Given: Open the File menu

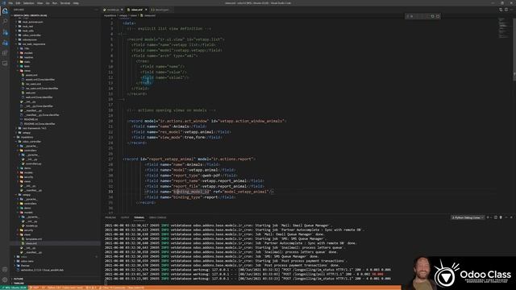Looking at the screenshot, I should tap(10, 3).
